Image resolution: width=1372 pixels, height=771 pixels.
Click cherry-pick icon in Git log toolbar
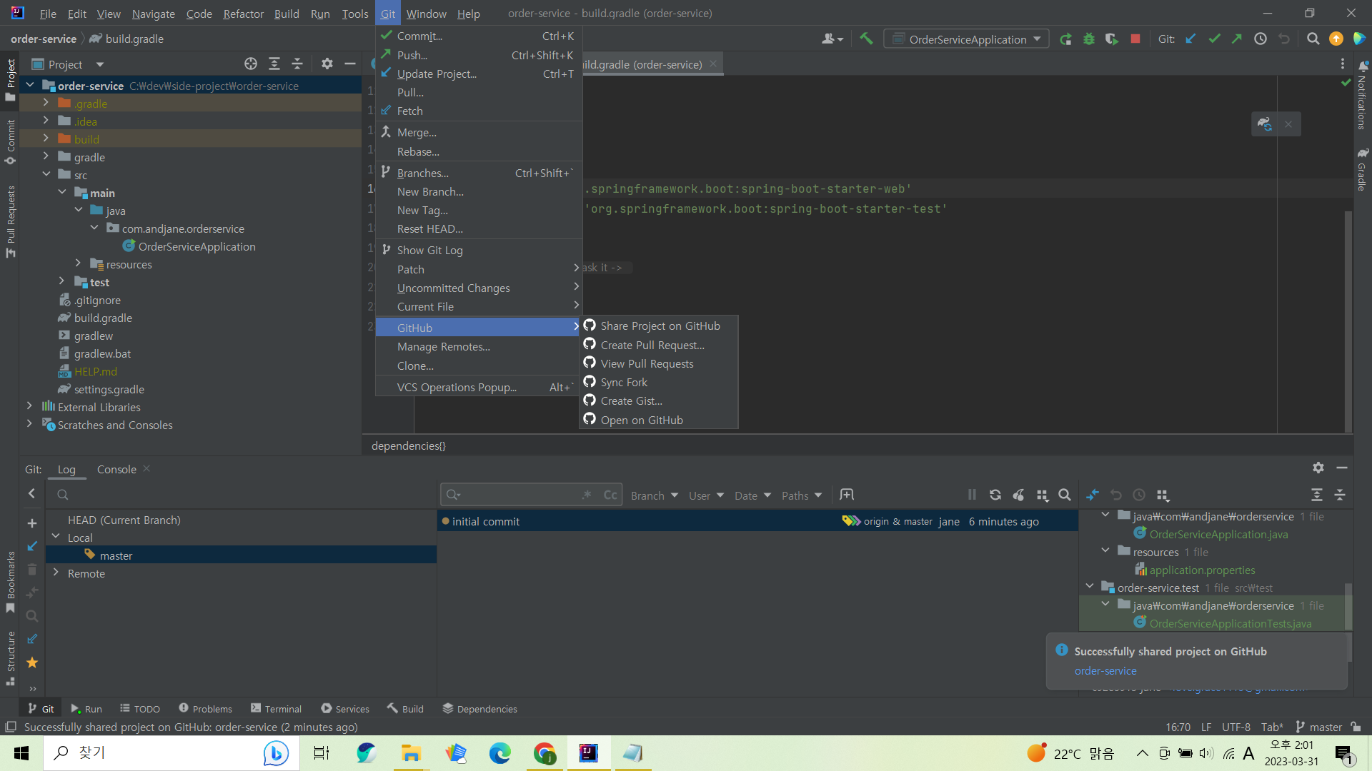[1018, 495]
